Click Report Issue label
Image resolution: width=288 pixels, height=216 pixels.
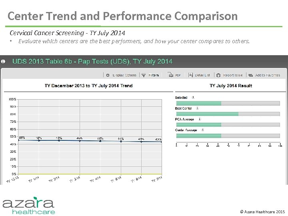(x=233, y=75)
